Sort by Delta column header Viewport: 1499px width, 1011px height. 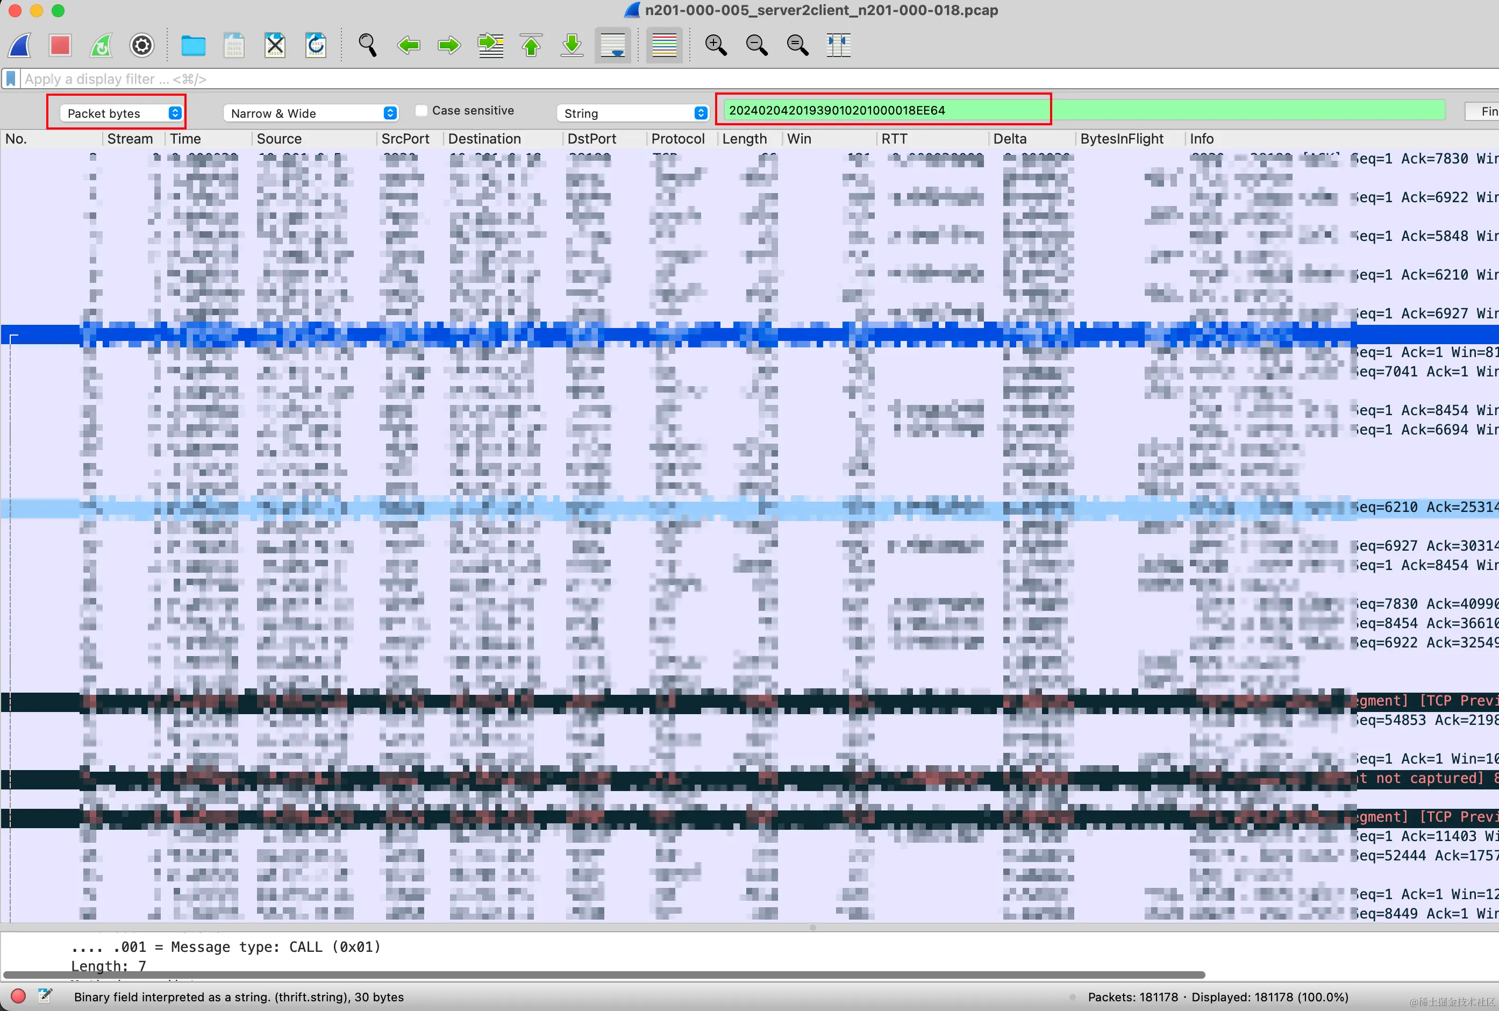coord(1032,139)
